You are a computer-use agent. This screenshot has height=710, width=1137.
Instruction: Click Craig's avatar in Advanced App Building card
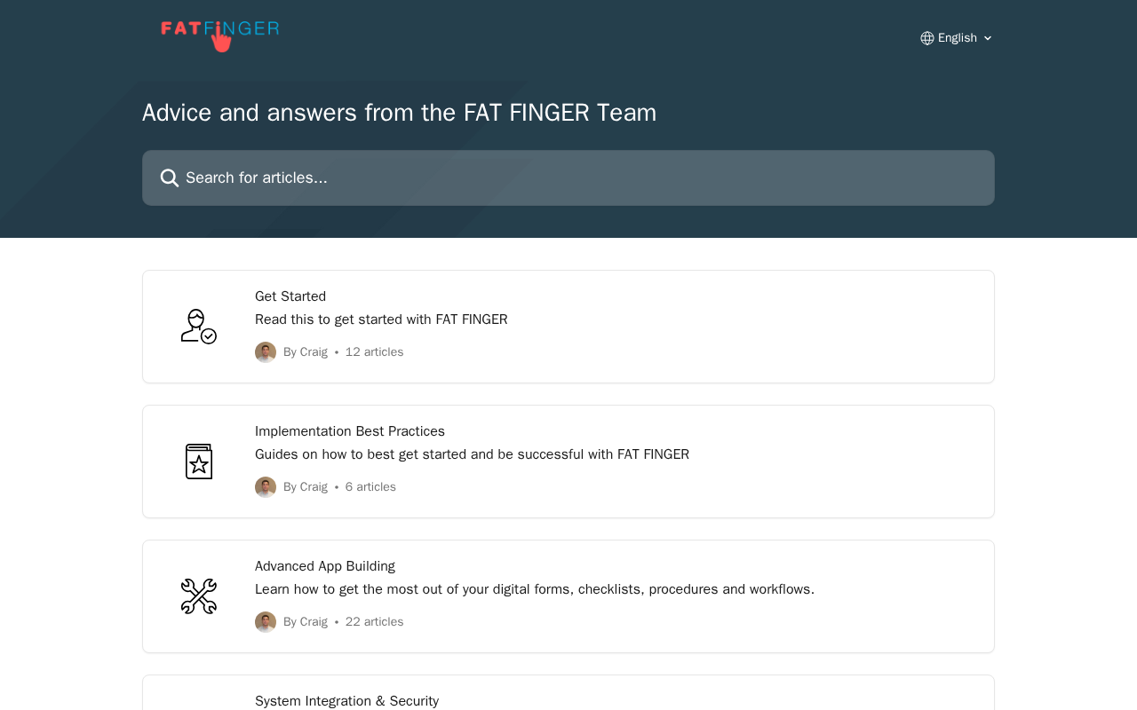(266, 622)
